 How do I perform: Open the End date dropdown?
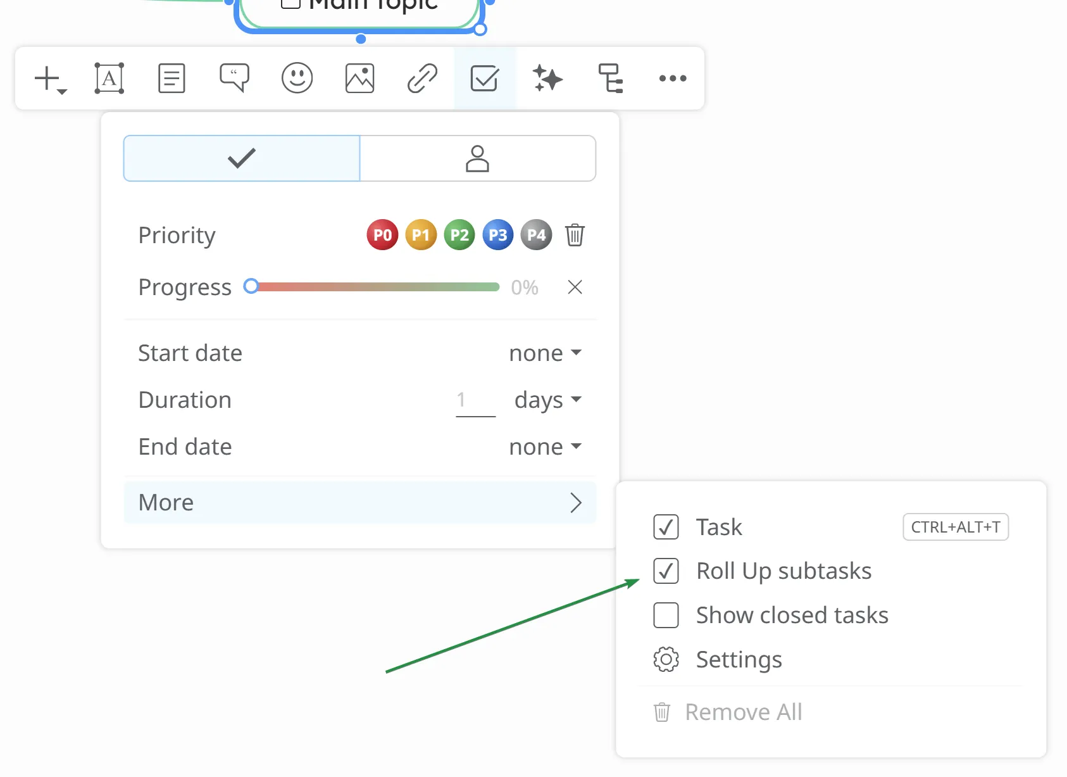click(x=545, y=447)
